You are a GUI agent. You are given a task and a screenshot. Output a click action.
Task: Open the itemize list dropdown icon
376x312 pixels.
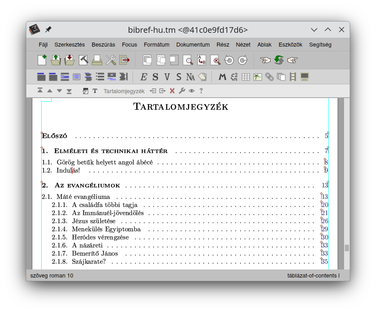[100, 77]
